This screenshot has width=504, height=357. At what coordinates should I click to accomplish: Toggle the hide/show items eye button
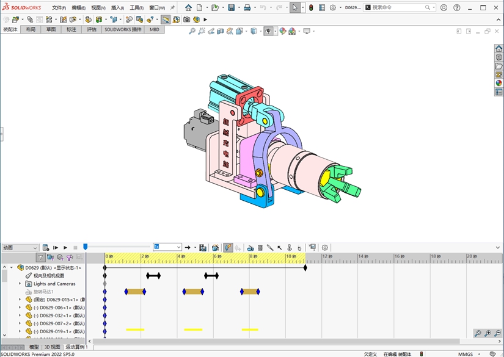click(x=268, y=31)
